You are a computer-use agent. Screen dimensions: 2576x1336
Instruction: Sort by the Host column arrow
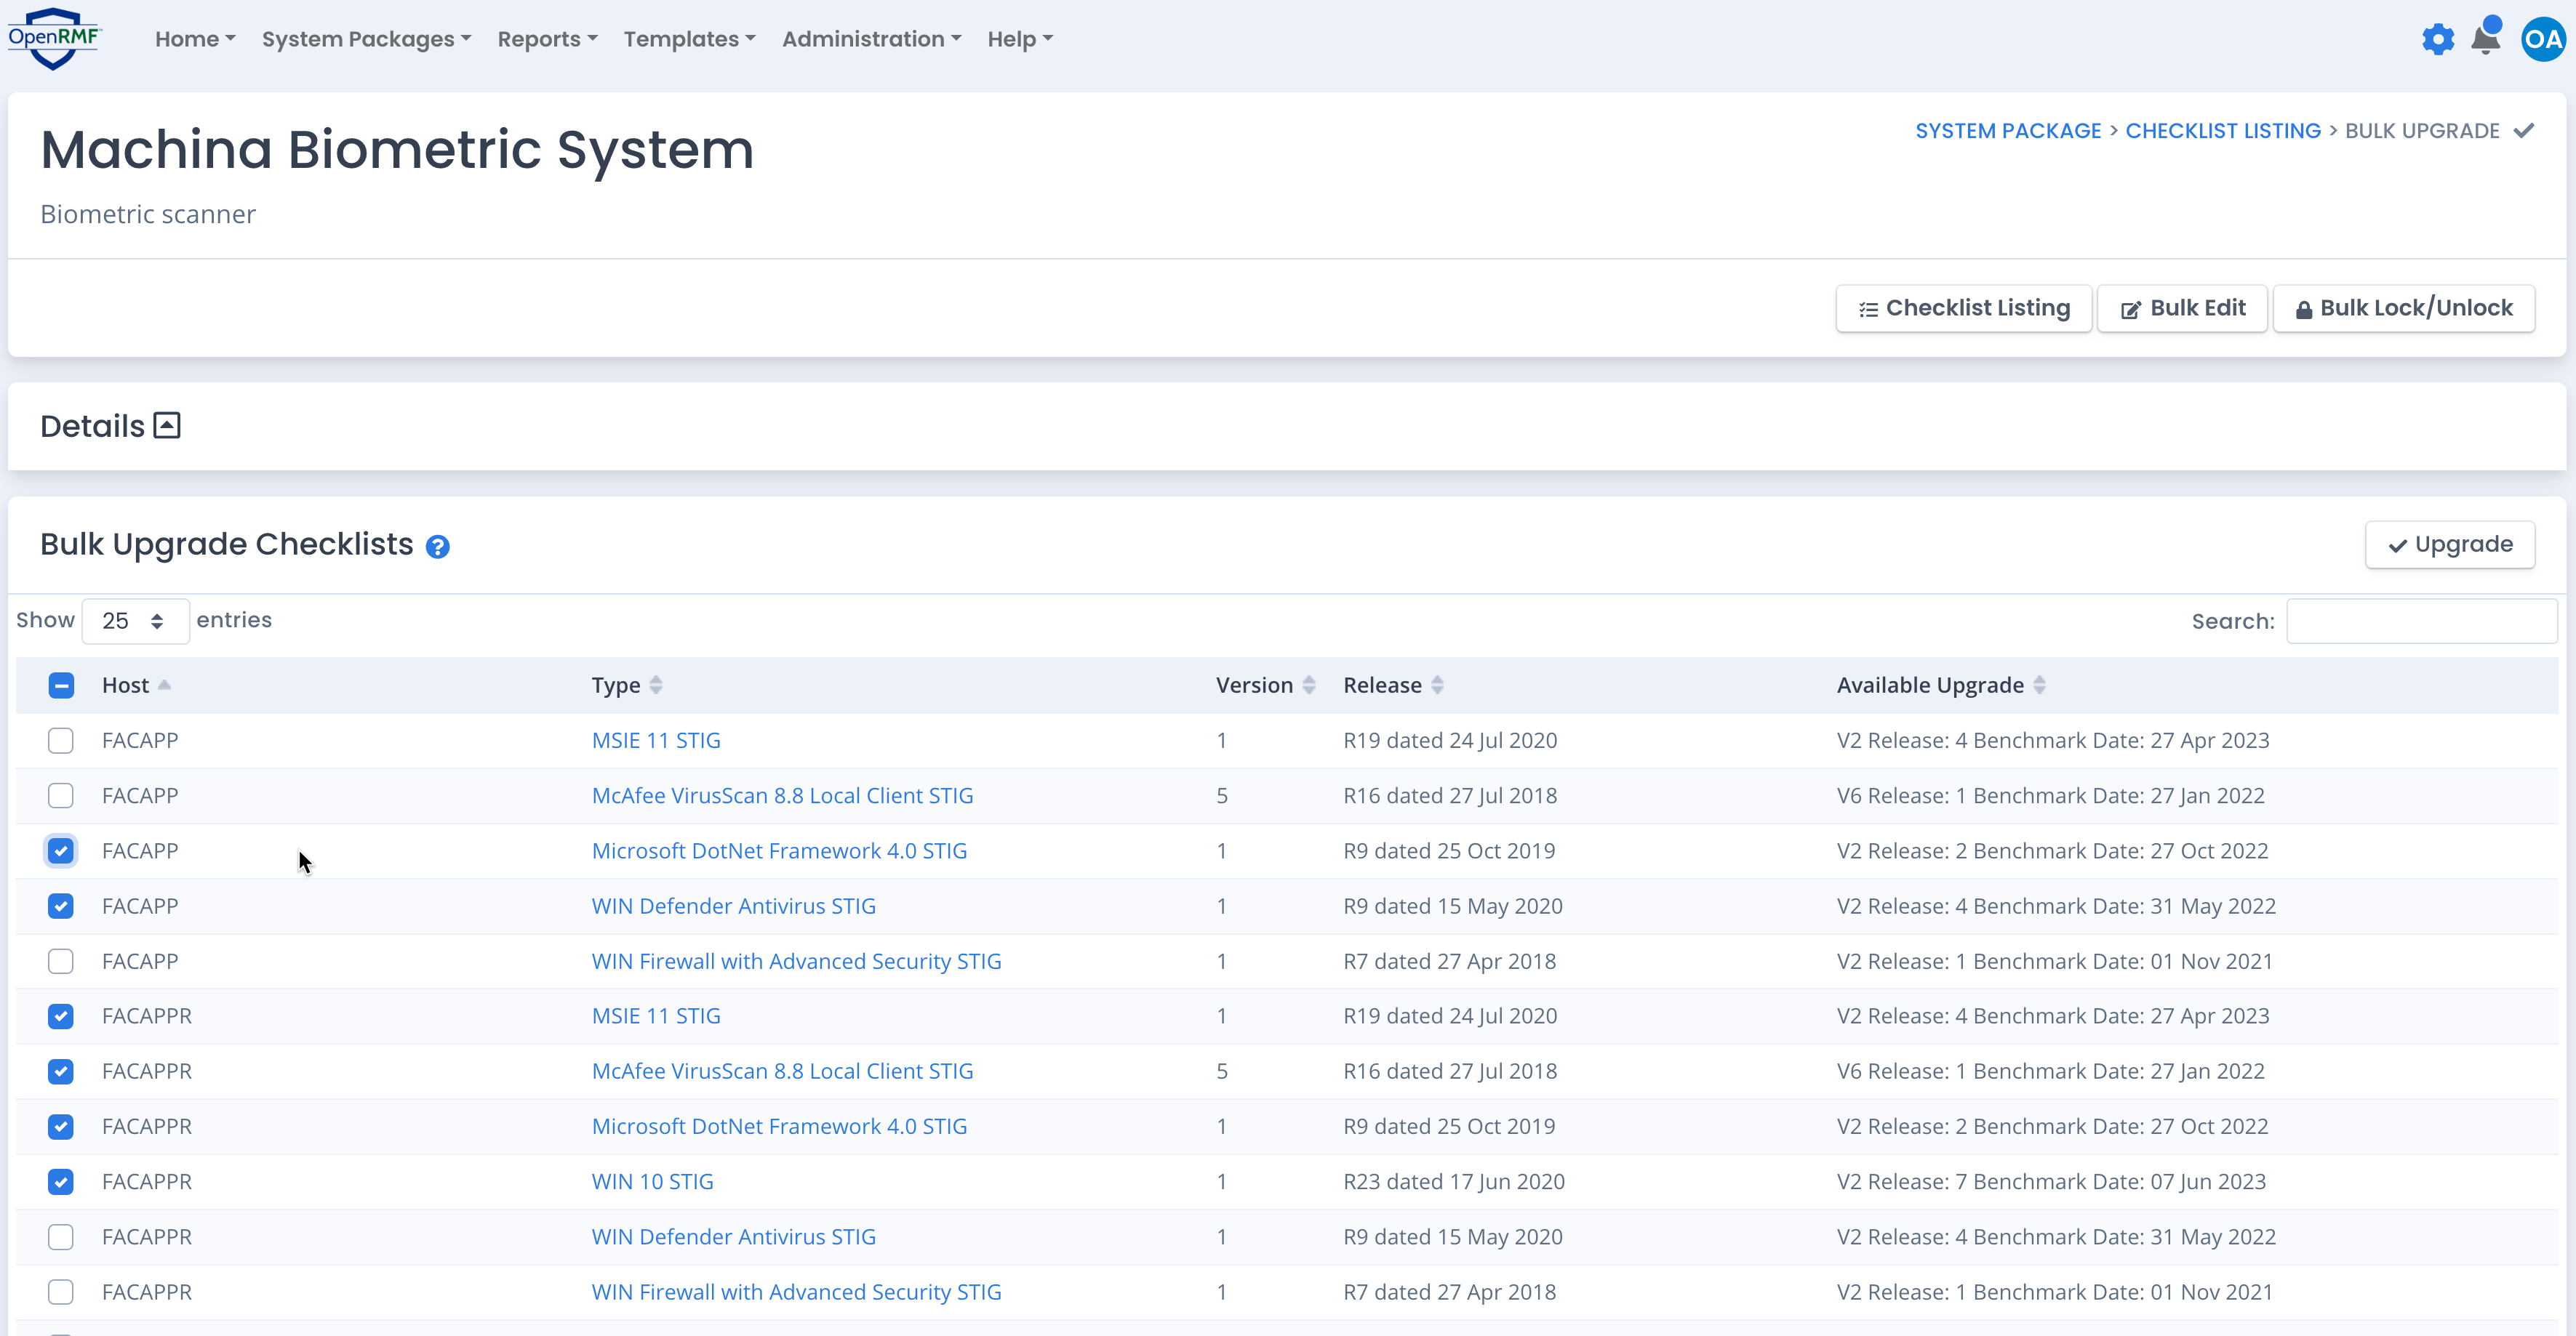(x=165, y=685)
